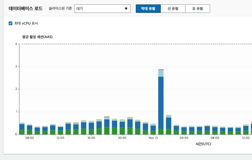Select the 막대 유형 chart view
This screenshot has height=160, width=252.
[148, 9]
